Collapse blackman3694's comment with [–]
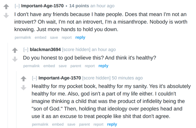 26,49
